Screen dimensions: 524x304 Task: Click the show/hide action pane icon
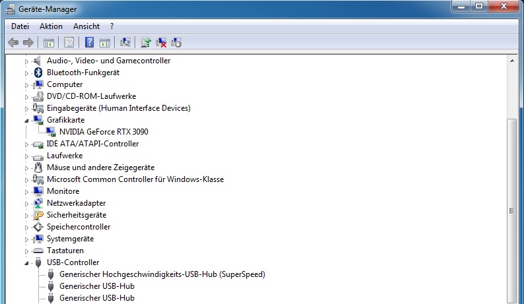click(x=105, y=43)
